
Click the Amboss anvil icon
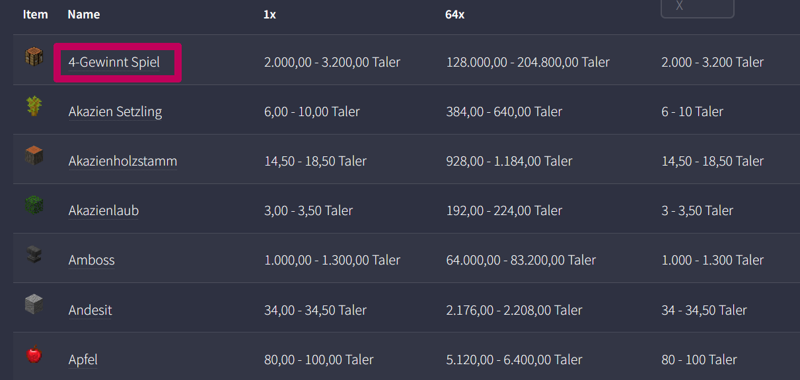[x=34, y=255]
